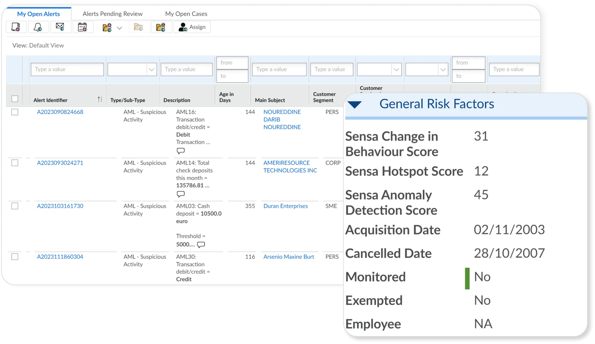The width and height of the screenshot is (595, 344).
Task: Click the 355 age in days cell
Action: [x=250, y=206]
